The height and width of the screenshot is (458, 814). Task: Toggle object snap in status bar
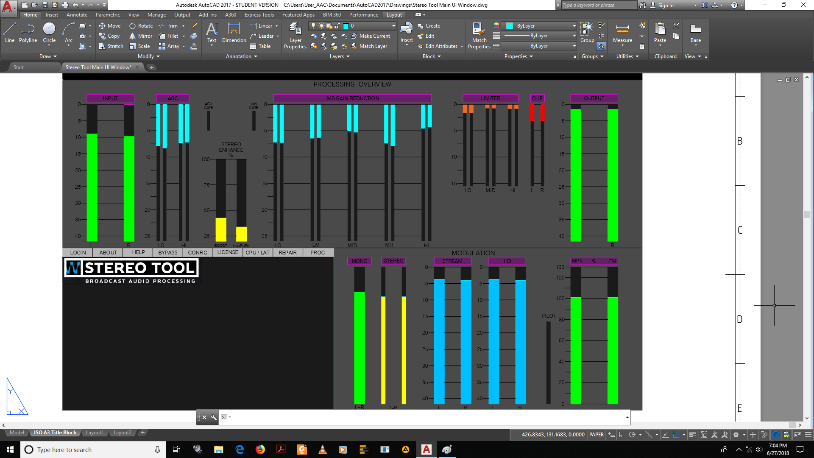(676, 435)
